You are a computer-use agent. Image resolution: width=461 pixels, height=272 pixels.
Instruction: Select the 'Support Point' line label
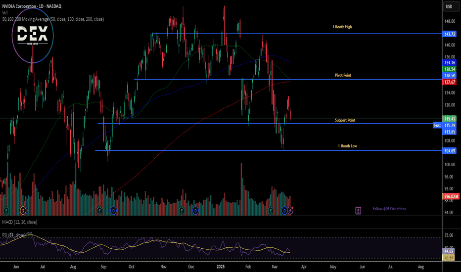pyautogui.click(x=345, y=120)
